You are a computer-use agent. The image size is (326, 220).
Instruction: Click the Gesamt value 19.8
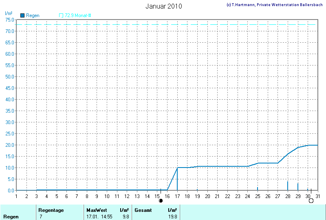coord(172,217)
